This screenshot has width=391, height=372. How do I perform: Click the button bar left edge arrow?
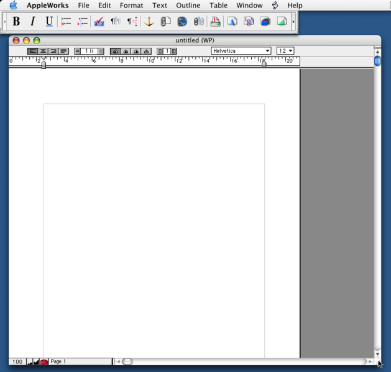click(x=5, y=22)
